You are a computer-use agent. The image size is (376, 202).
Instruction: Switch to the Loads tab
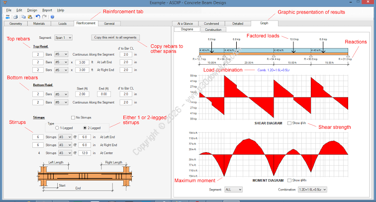pos(62,23)
